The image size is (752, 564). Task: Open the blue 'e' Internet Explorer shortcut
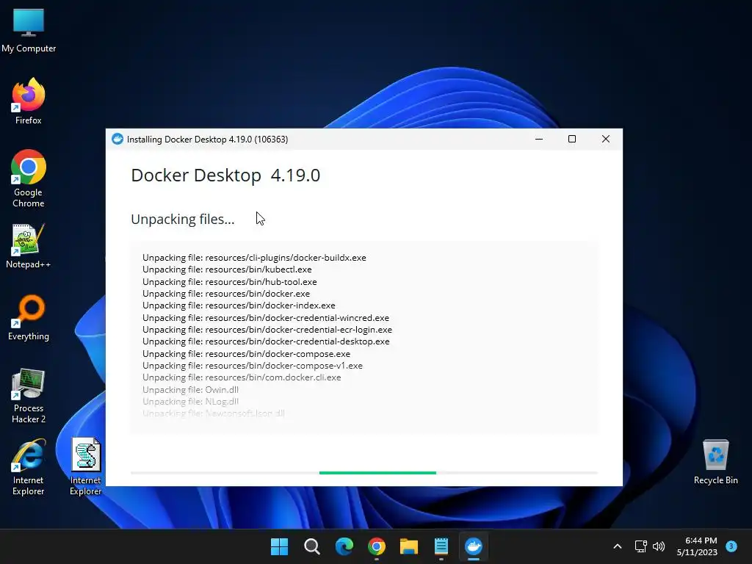click(29, 466)
